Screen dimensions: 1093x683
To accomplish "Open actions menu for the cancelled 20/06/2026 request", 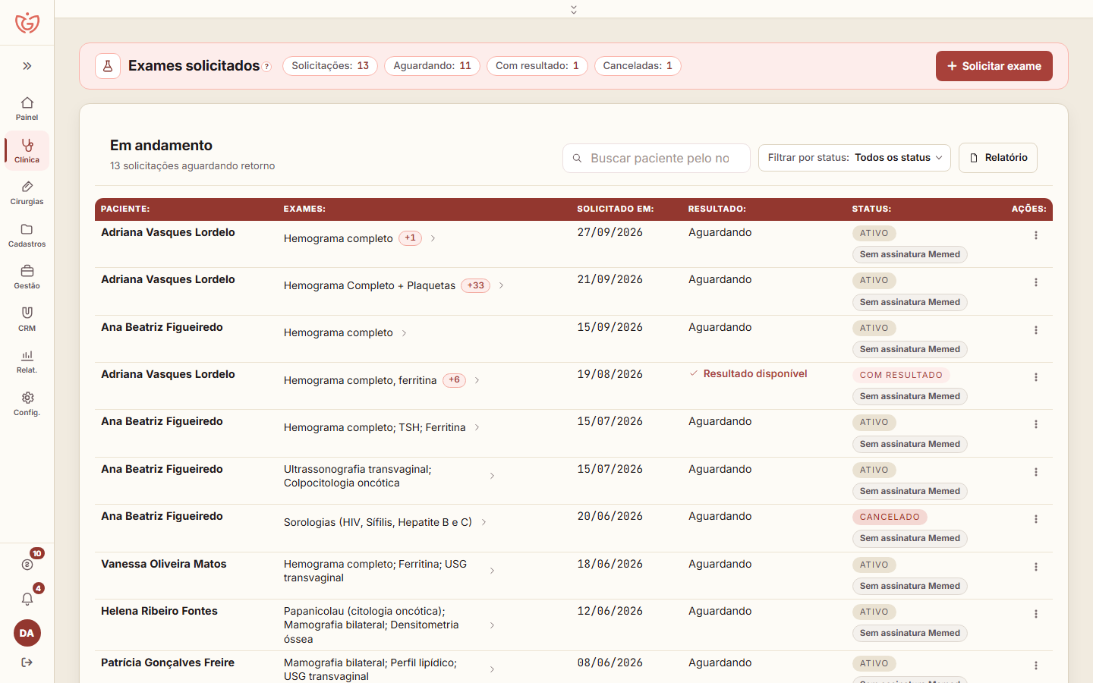I will 1035,519.
